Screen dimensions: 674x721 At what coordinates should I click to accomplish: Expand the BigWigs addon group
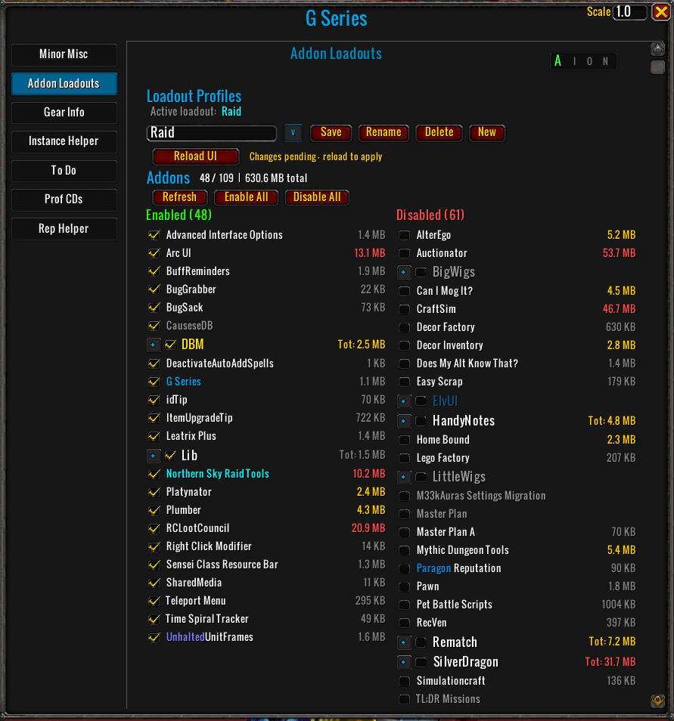coord(404,272)
